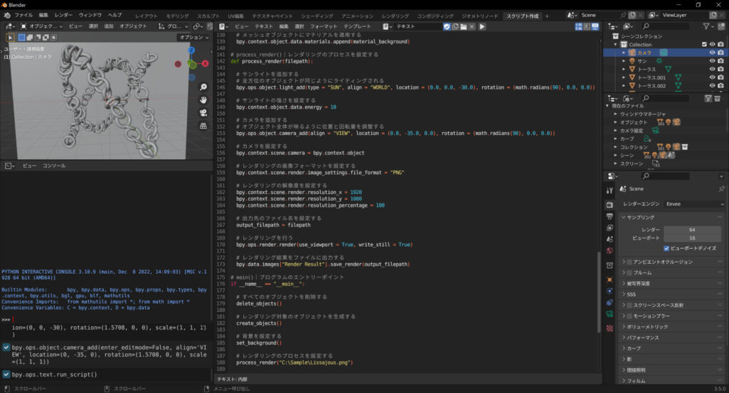Open a text file via folder icon
The image size is (729, 393).
pos(464,26)
